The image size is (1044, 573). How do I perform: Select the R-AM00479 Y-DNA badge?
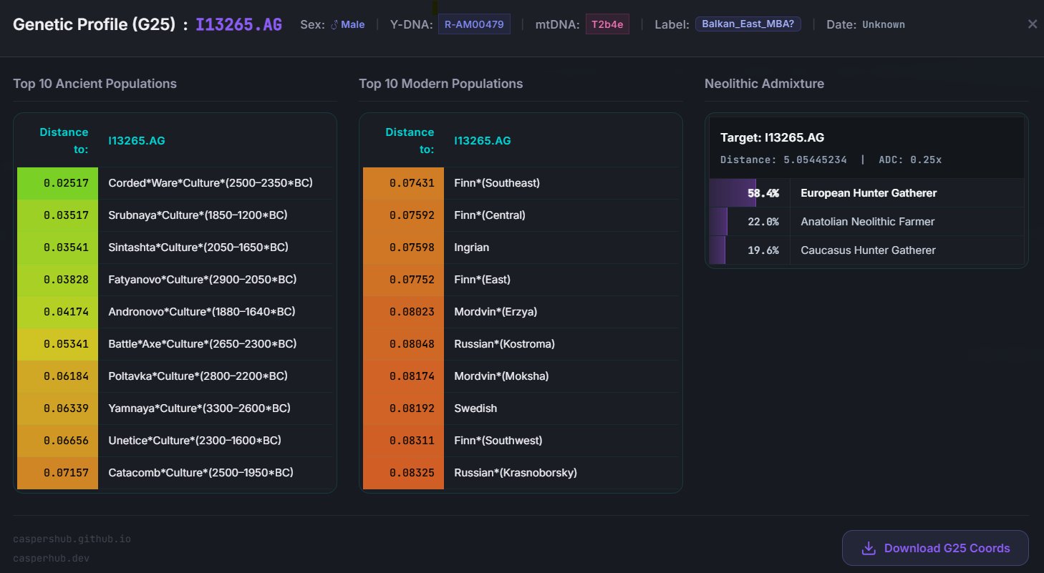pyautogui.click(x=474, y=24)
